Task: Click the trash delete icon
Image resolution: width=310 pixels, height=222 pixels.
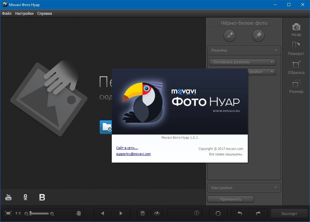Action: [x=143, y=213]
